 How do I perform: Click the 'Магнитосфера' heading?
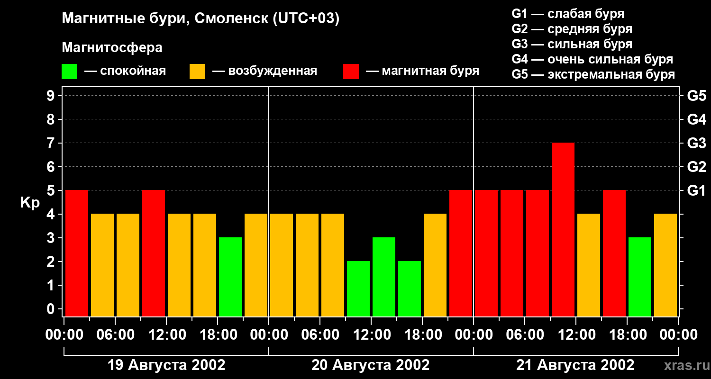click(112, 48)
